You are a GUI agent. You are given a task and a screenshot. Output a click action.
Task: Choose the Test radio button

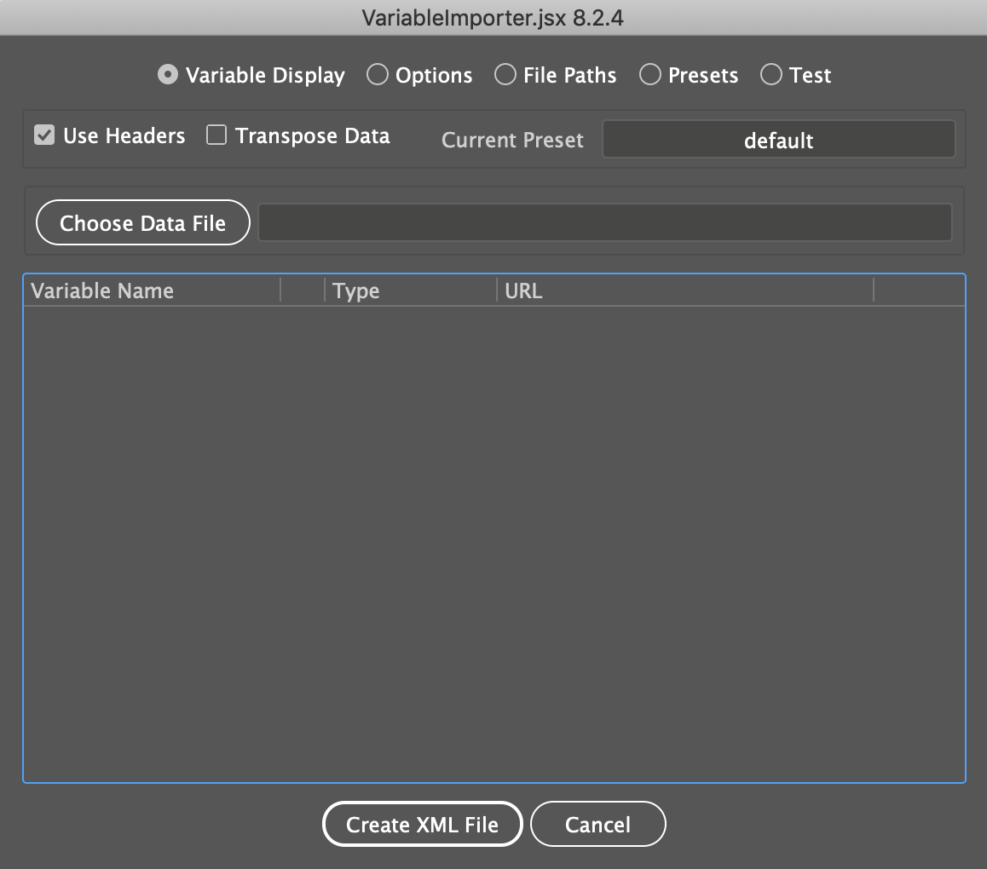[x=771, y=75]
